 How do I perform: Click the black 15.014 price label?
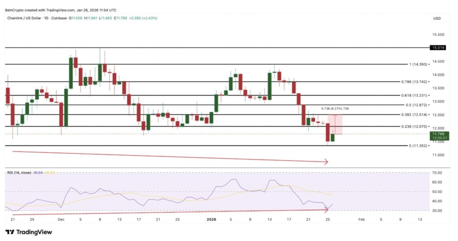pos(437,47)
